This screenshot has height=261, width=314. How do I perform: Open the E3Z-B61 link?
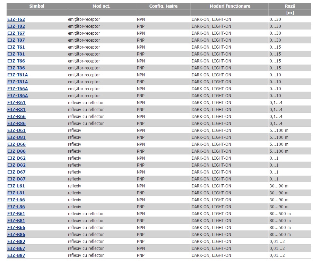pos(16,214)
